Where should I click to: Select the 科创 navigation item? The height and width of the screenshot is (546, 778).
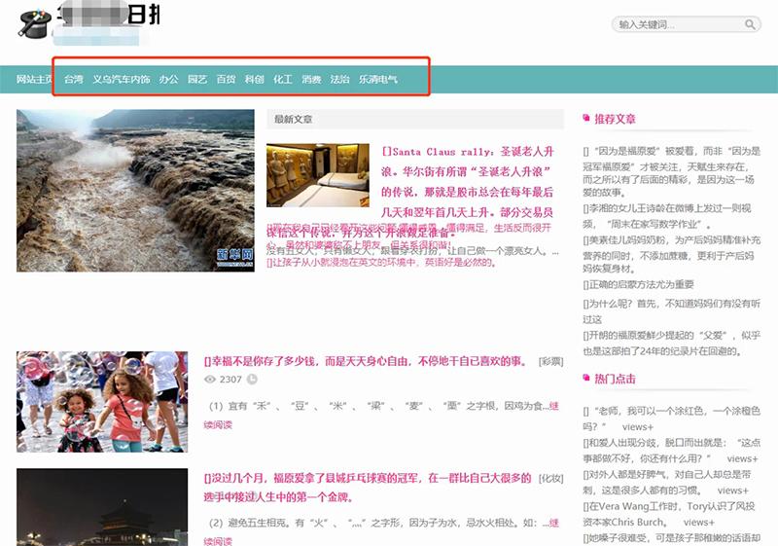(254, 80)
